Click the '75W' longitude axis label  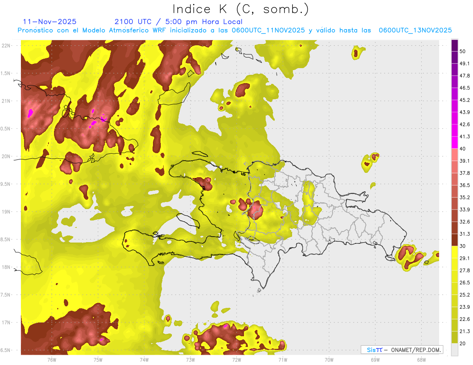(x=98, y=360)
